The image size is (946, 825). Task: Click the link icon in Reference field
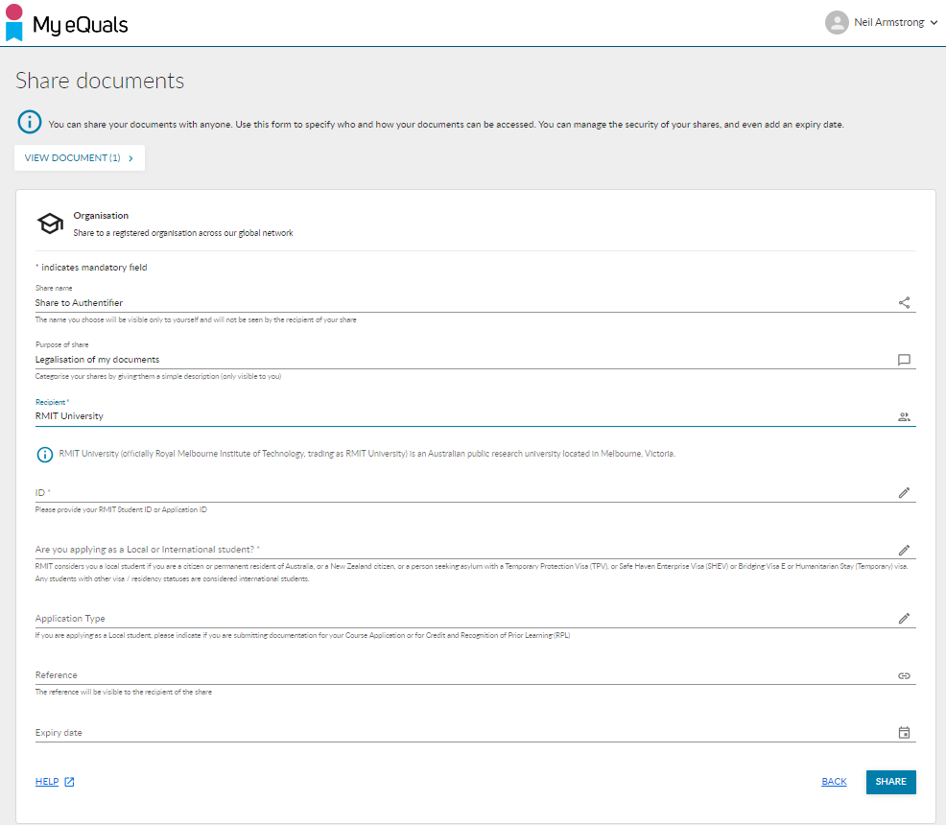point(904,675)
